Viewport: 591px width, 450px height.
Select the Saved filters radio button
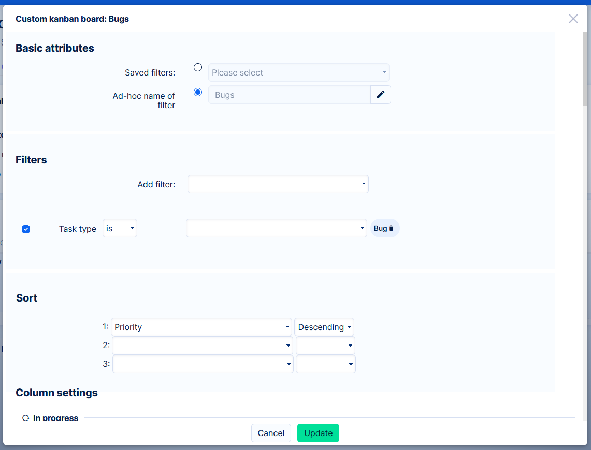(x=197, y=67)
